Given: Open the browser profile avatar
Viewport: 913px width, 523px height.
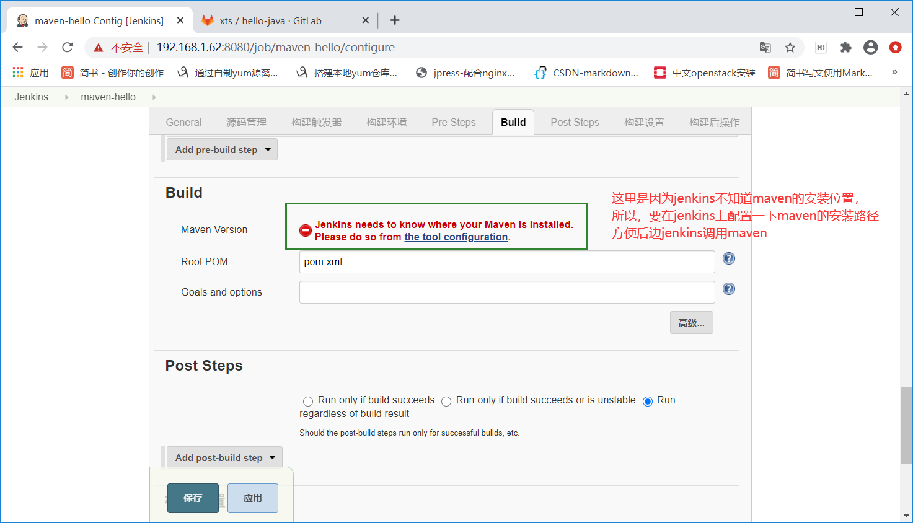Looking at the screenshot, I should (870, 47).
